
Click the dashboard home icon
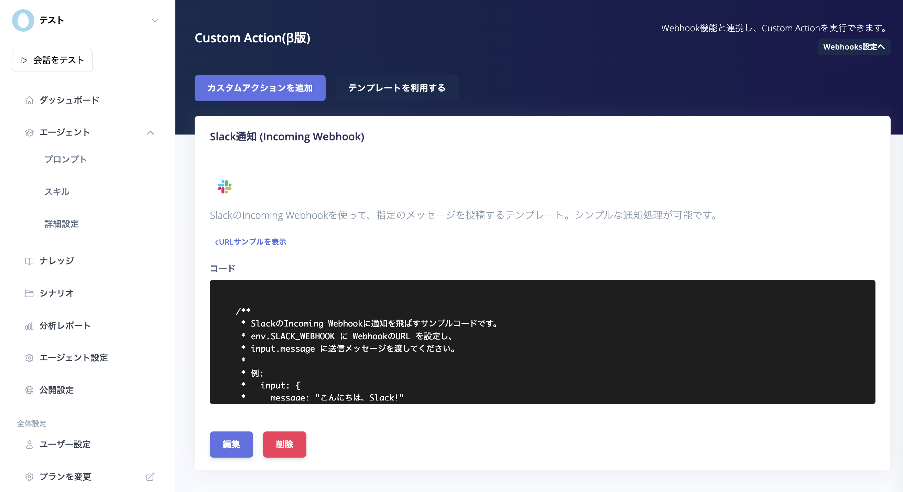(x=29, y=100)
